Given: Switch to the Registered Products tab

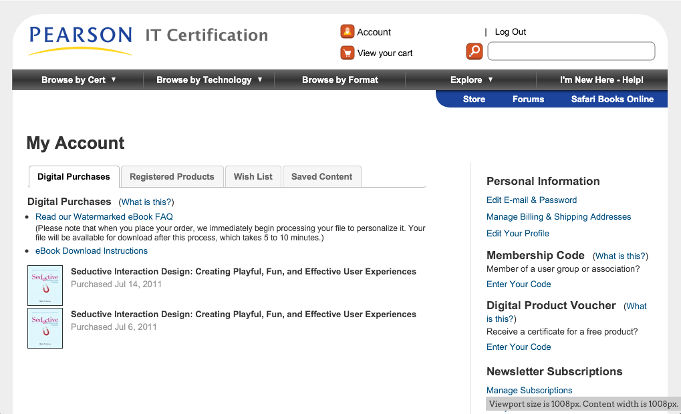Looking at the screenshot, I should pos(172,177).
